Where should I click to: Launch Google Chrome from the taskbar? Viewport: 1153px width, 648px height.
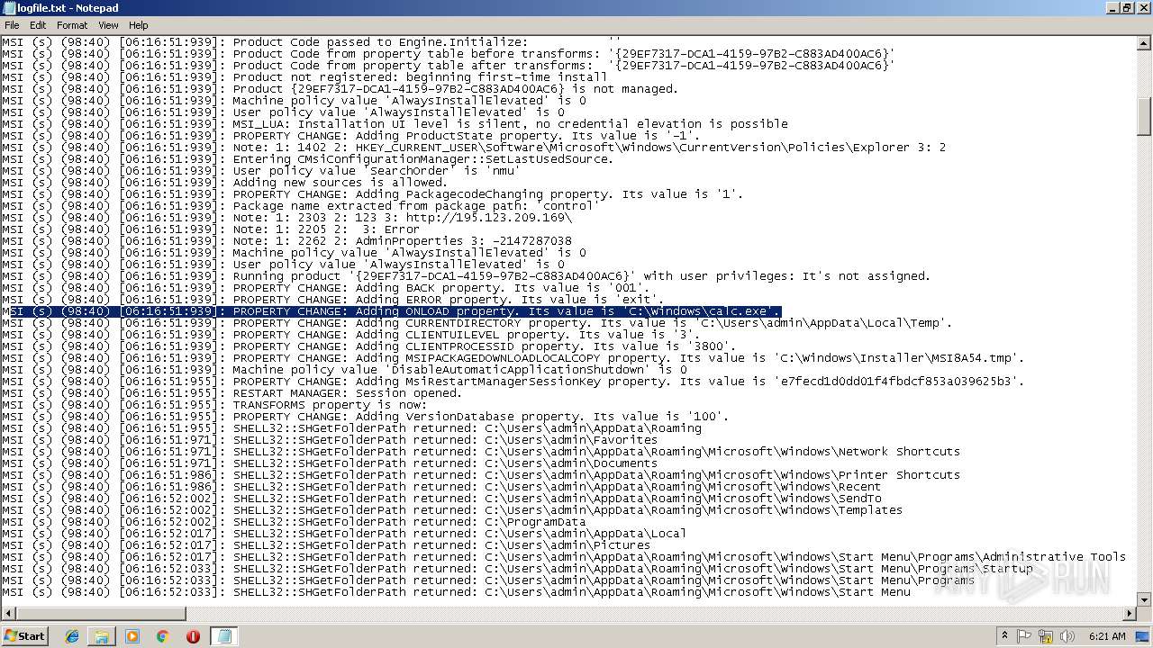pyautogui.click(x=162, y=636)
